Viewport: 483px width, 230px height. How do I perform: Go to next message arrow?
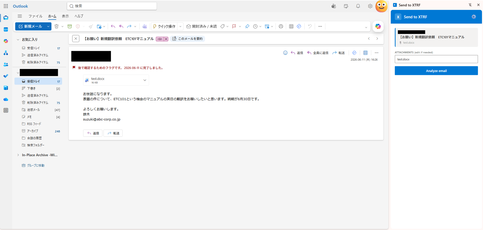[x=377, y=39]
